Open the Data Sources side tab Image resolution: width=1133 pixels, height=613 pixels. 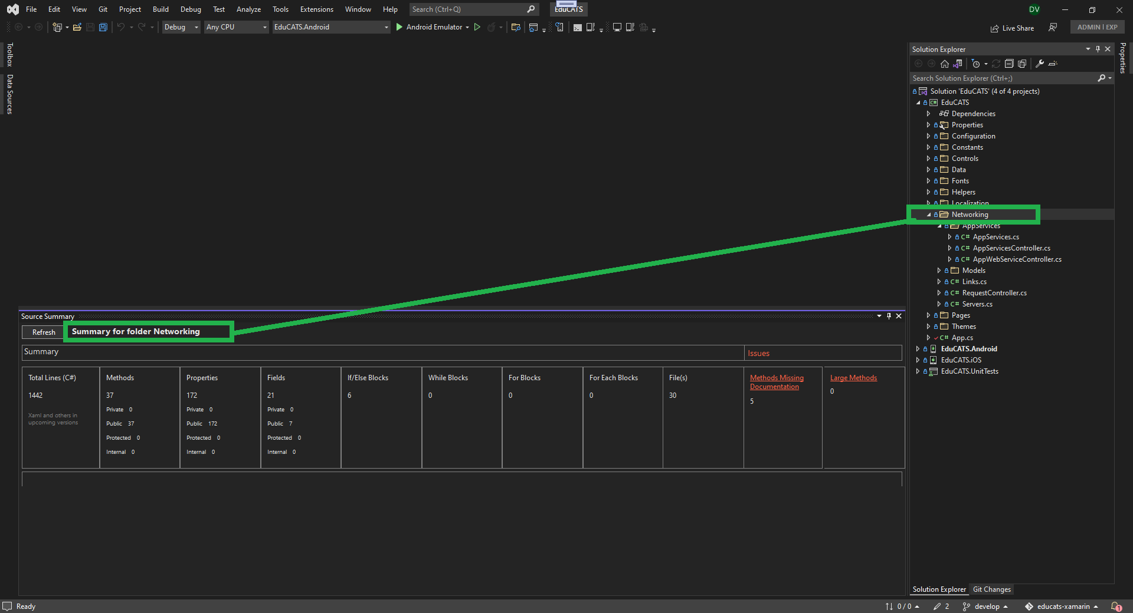(9, 94)
